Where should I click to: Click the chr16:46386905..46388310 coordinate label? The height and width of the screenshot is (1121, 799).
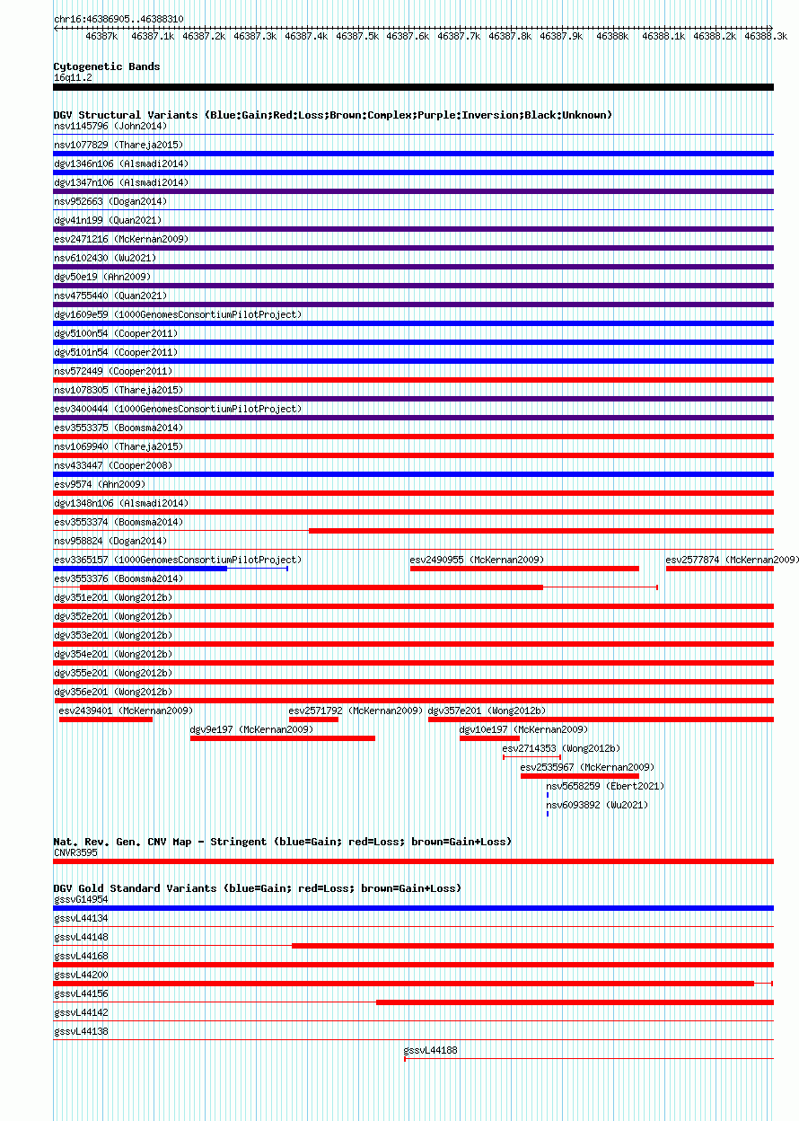(x=119, y=19)
